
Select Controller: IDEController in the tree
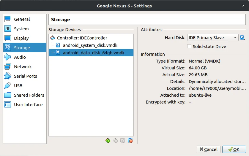[x=91, y=38]
